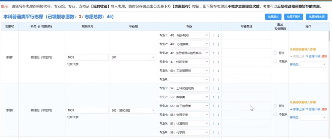Click 从我的收藏导入志愿 link in 志愿2
332x139 pixels.
click(x=303, y=102)
